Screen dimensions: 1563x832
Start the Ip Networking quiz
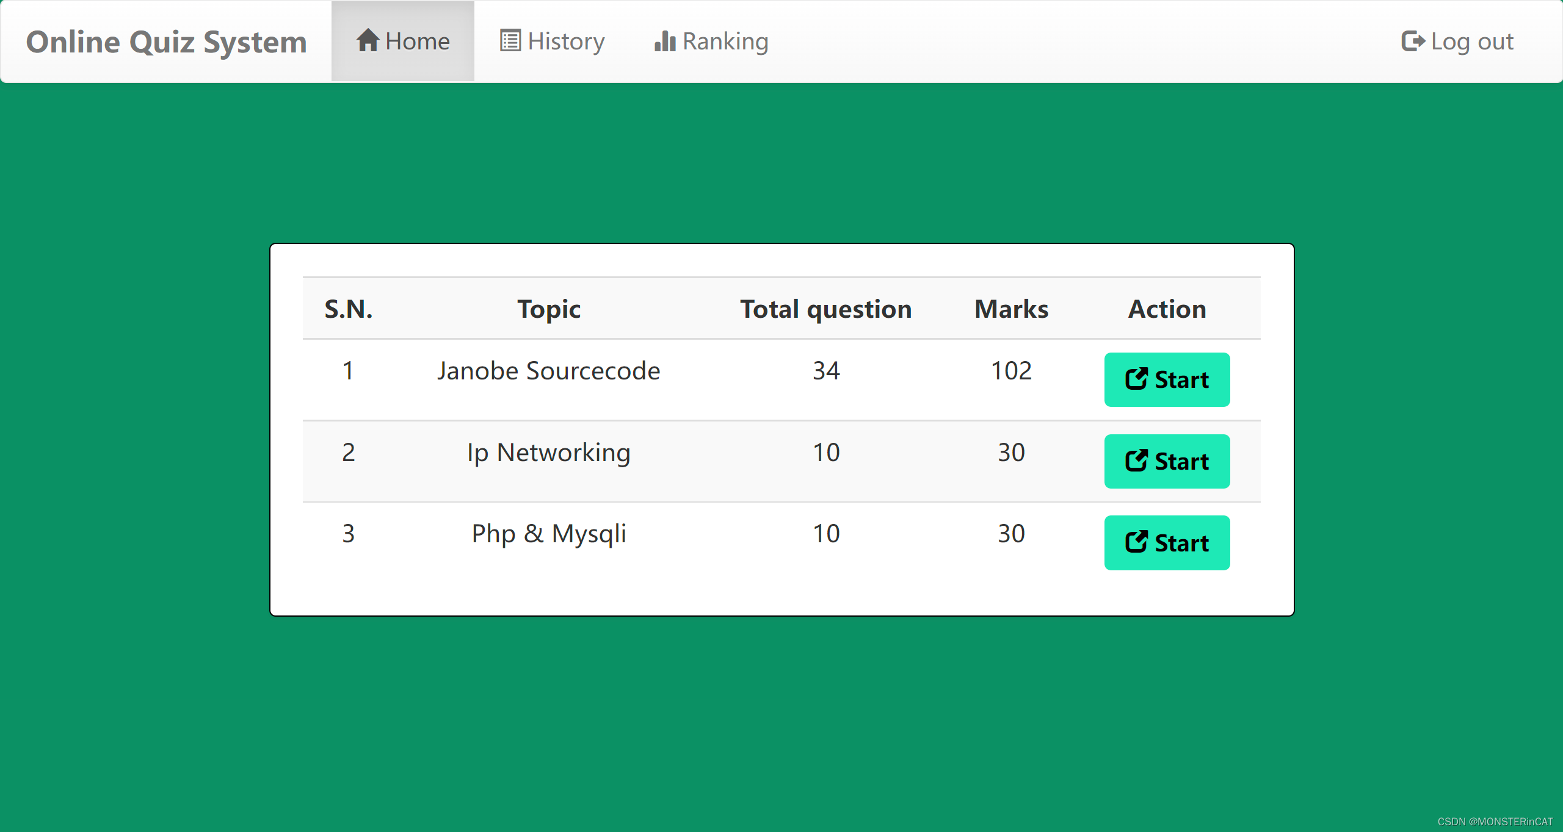click(1167, 461)
